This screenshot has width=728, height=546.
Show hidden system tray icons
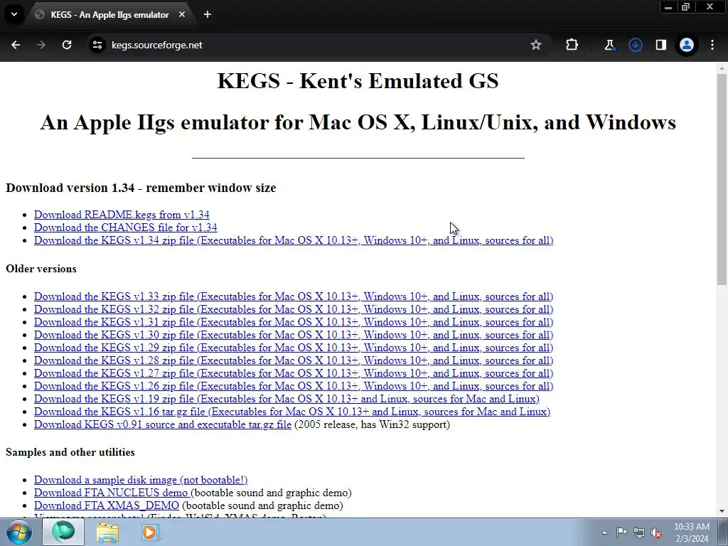(604, 532)
